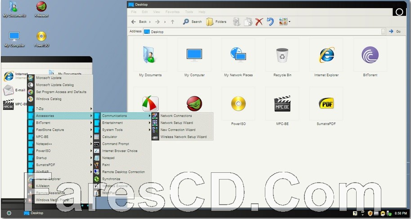Expand the 7-Zip submenu
The image size is (411, 219).
click(x=60, y=109)
